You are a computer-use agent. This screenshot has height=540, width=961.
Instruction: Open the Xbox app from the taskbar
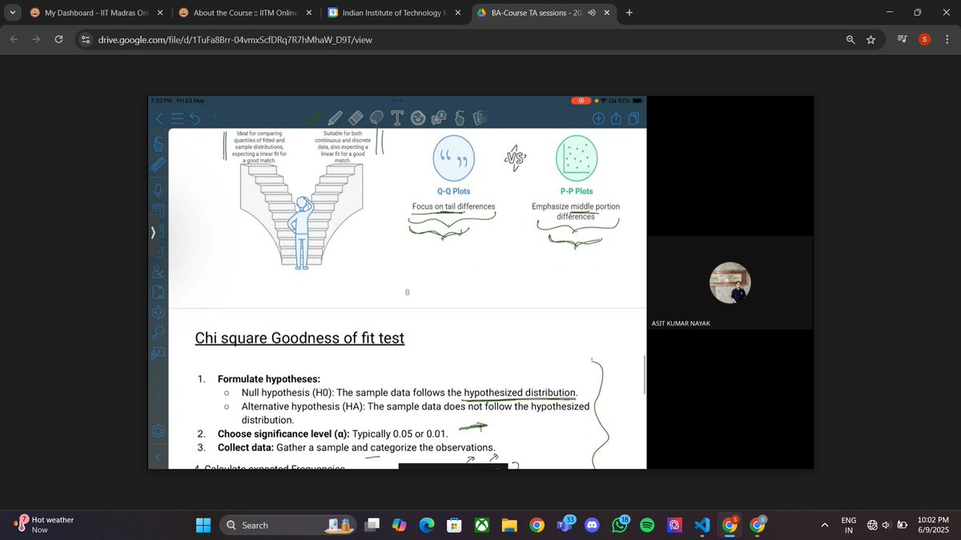(482, 525)
